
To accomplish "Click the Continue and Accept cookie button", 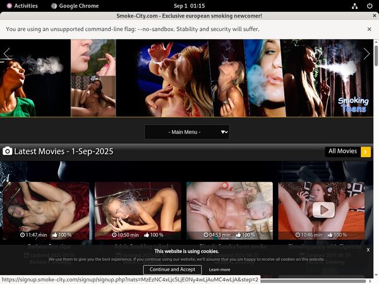I will pos(172,269).
